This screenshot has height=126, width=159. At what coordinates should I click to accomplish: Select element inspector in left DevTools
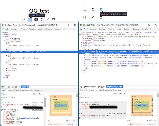click(x=3, y=29)
